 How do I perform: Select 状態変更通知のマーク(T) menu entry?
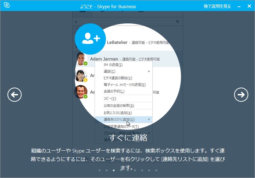124,127
